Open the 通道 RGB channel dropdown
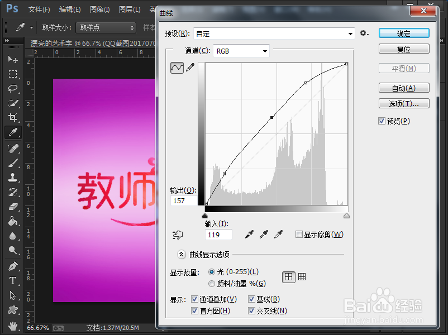Viewport: 448px width, 335px height. click(x=241, y=51)
